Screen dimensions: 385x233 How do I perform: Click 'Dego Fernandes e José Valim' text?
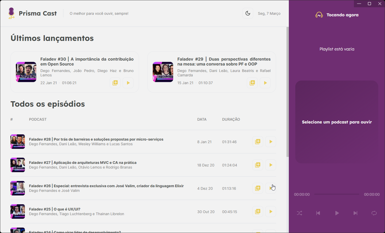pos(54,191)
